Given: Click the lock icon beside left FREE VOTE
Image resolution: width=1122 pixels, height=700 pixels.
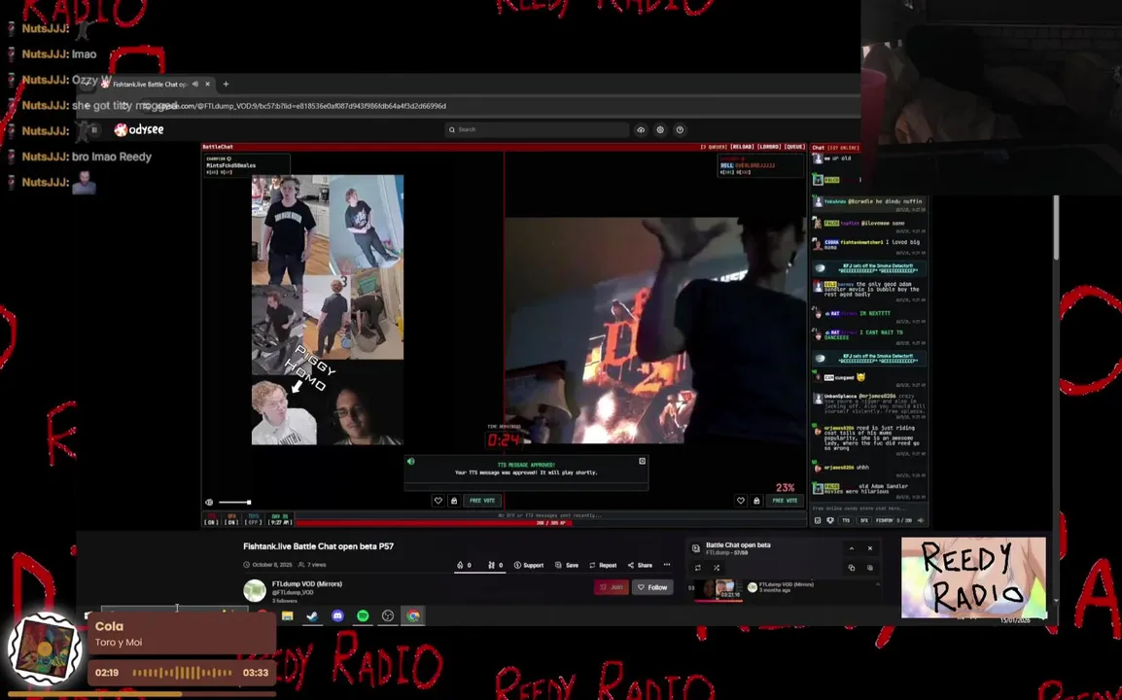Looking at the screenshot, I should (x=454, y=501).
